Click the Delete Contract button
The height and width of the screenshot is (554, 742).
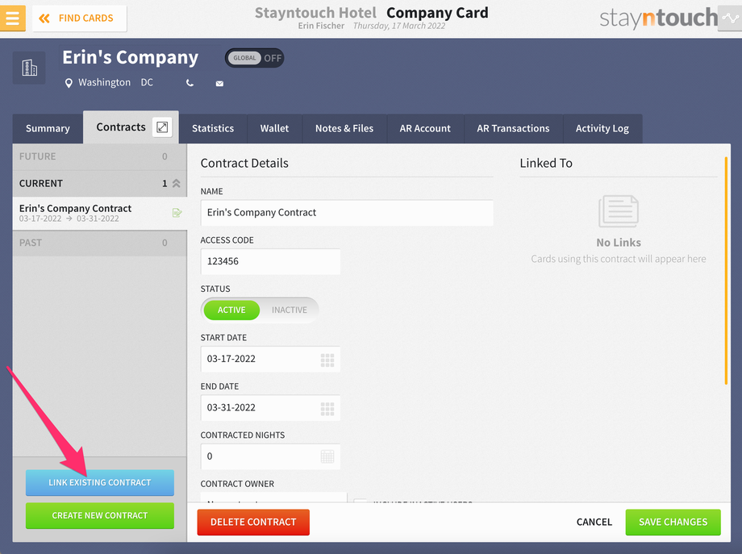(253, 523)
